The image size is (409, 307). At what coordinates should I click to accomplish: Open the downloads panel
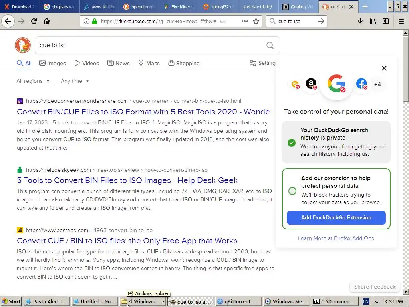pyautogui.click(x=360, y=21)
